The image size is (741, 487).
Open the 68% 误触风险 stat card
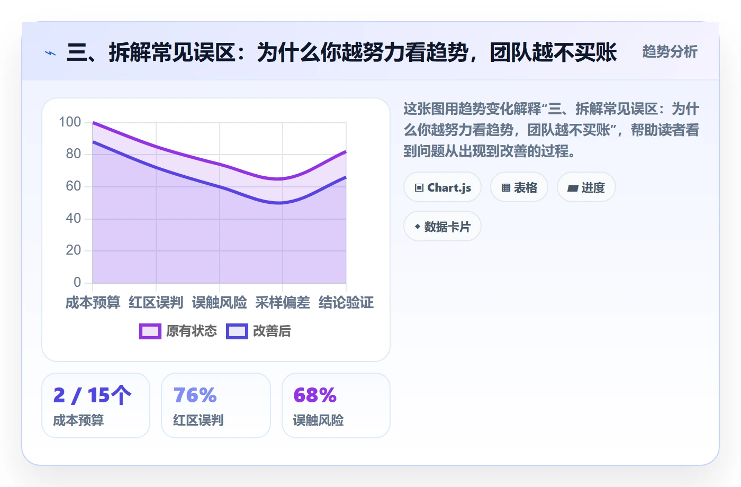(x=336, y=405)
